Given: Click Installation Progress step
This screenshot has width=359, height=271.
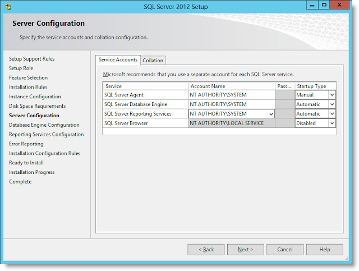Looking at the screenshot, I should [x=32, y=172].
